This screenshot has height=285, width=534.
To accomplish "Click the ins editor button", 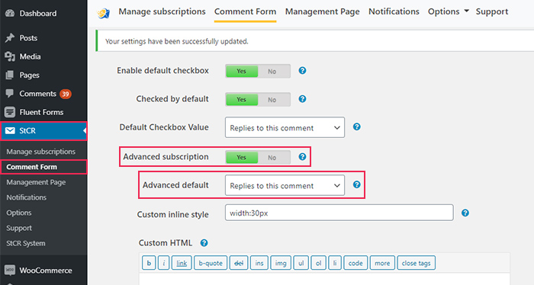I will (x=259, y=263).
